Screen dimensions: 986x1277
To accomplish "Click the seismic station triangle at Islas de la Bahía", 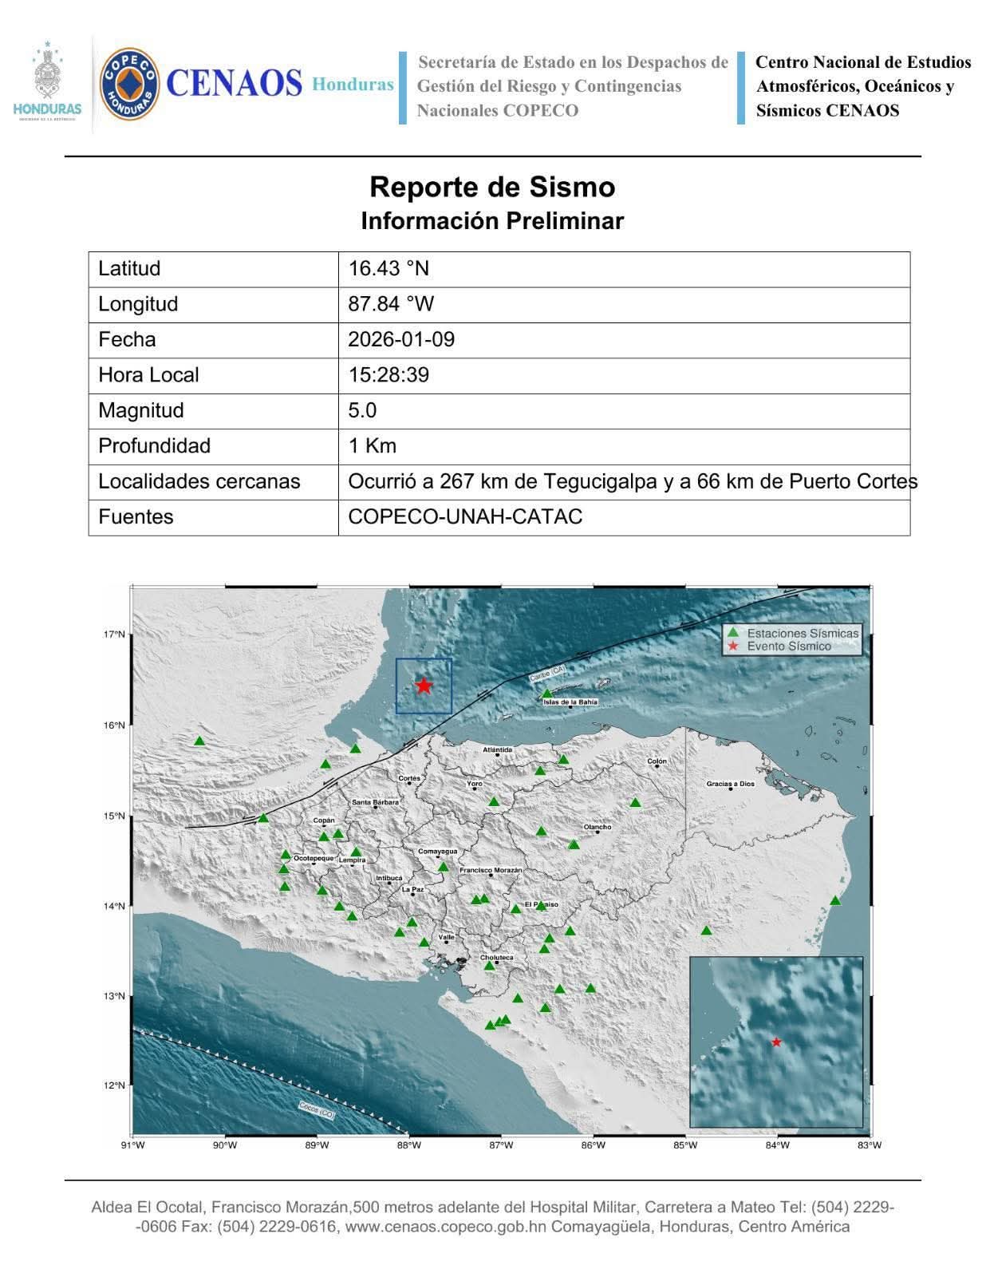I will point(546,694).
